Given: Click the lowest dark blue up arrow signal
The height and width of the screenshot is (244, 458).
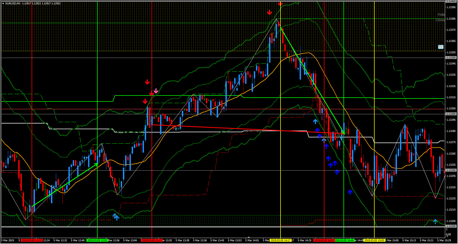Looking at the screenshot, I should 350,192.
